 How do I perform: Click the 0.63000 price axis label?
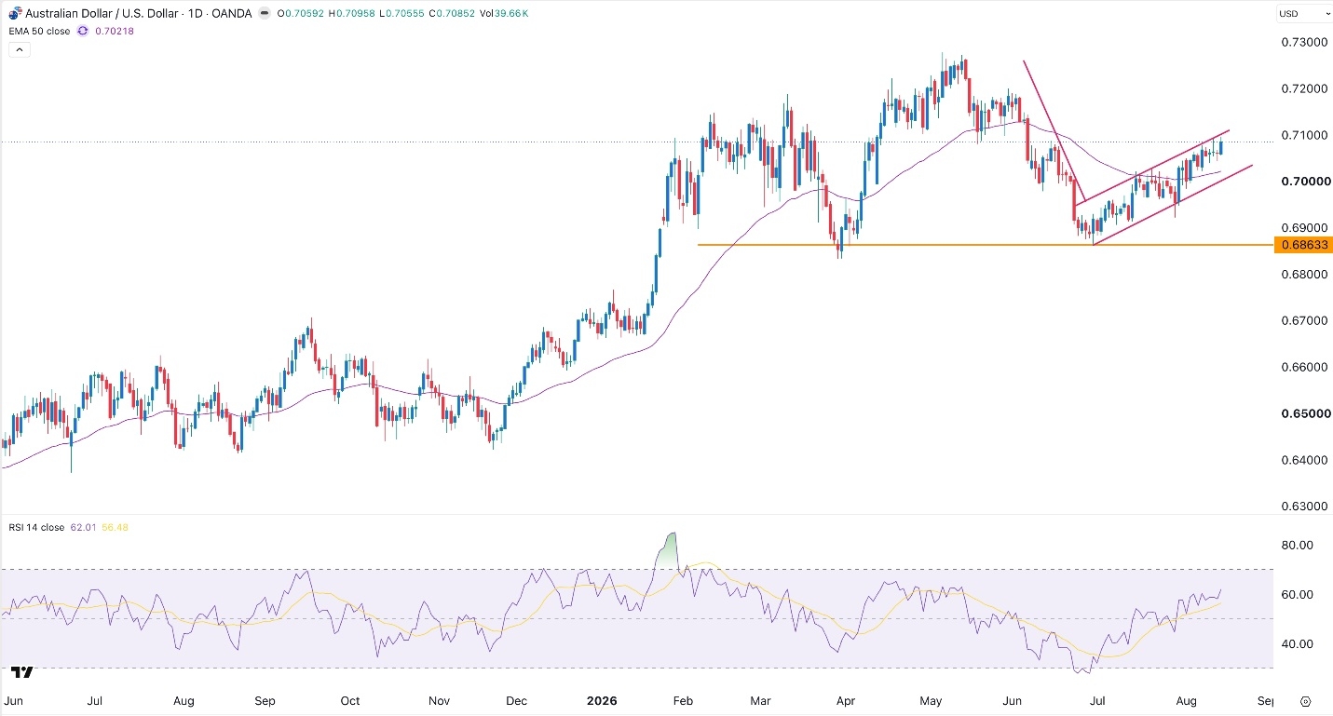[1302, 507]
